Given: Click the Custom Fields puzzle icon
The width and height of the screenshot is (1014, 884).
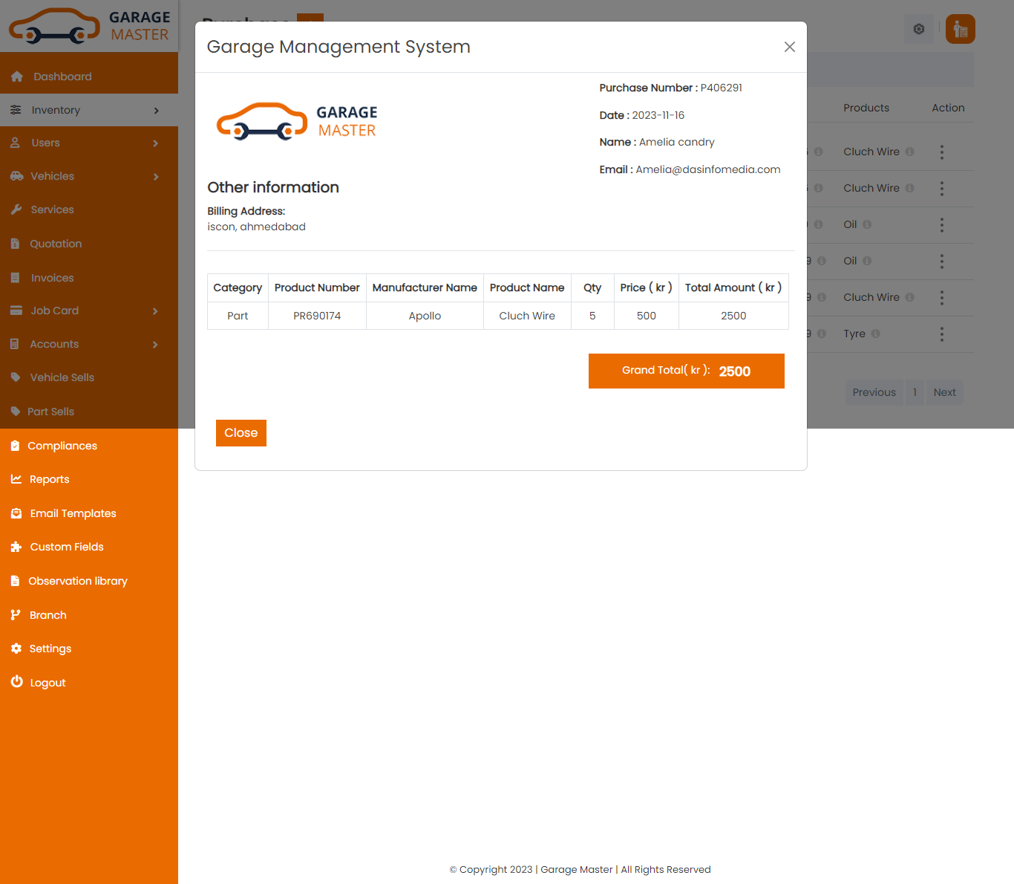Looking at the screenshot, I should coord(16,547).
